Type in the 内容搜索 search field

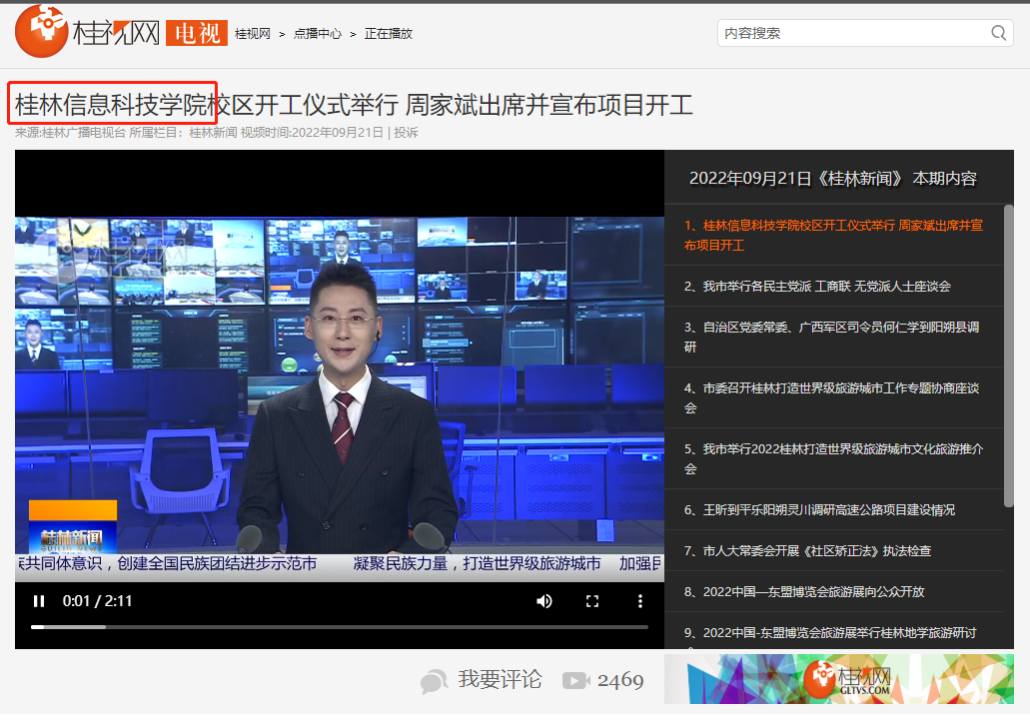(x=854, y=33)
